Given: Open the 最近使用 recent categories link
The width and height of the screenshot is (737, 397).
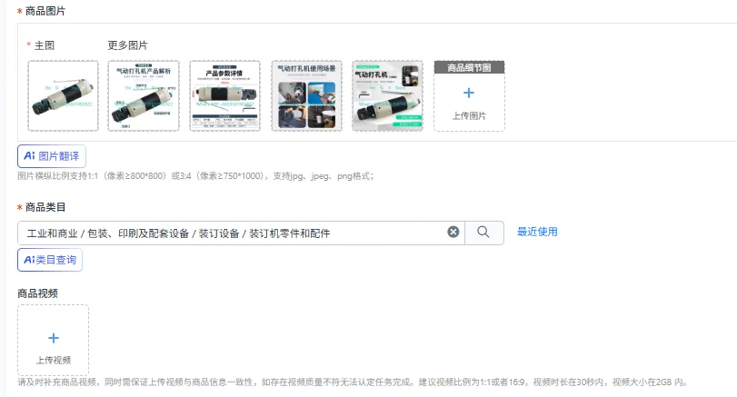Looking at the screenshot, I should pos(537,232).
